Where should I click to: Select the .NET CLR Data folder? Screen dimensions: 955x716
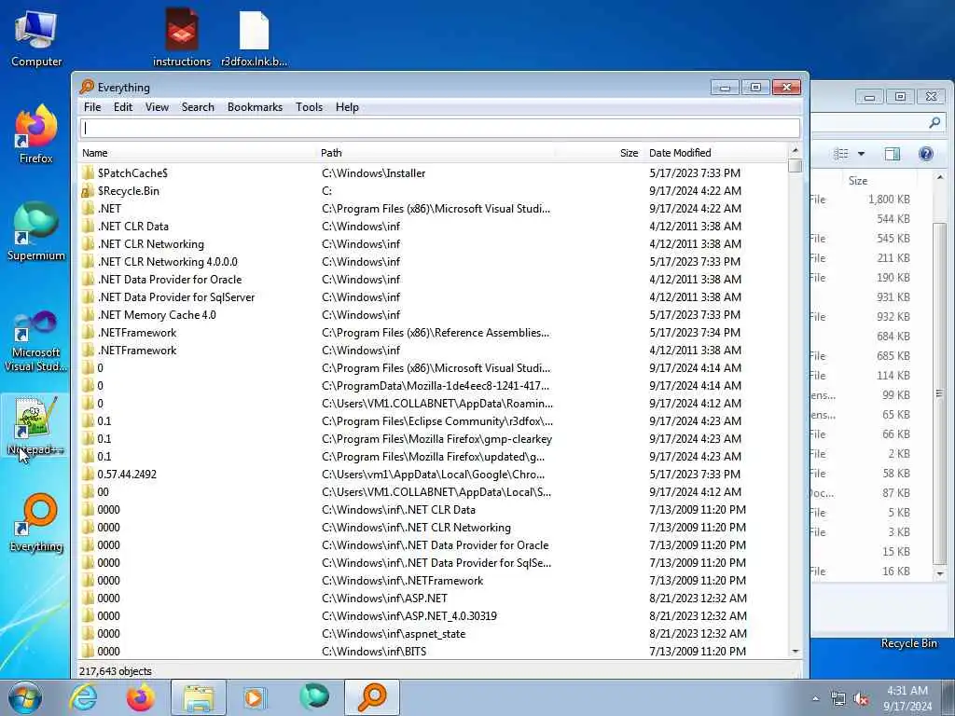[132, 226]
